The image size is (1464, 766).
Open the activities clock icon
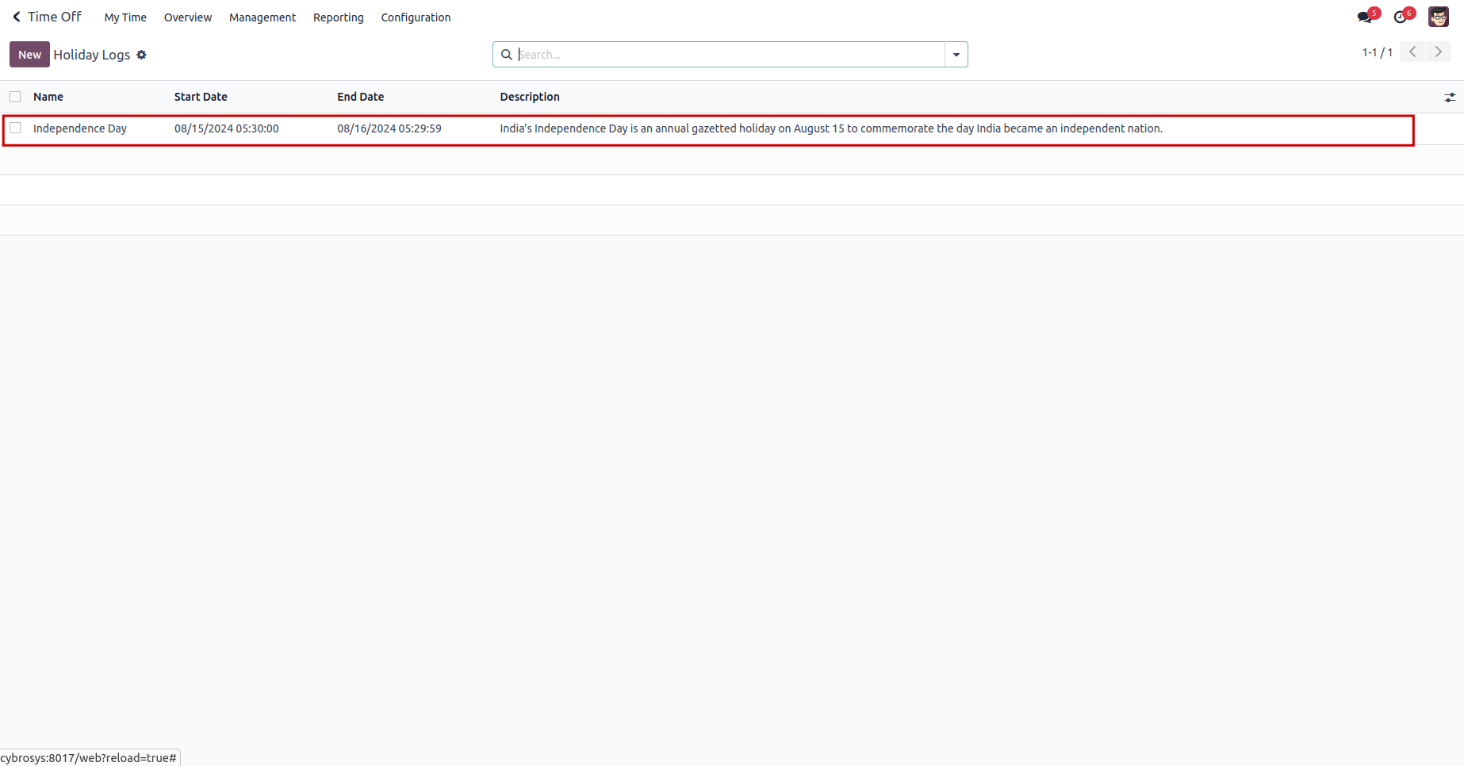tap(1400, 17)
